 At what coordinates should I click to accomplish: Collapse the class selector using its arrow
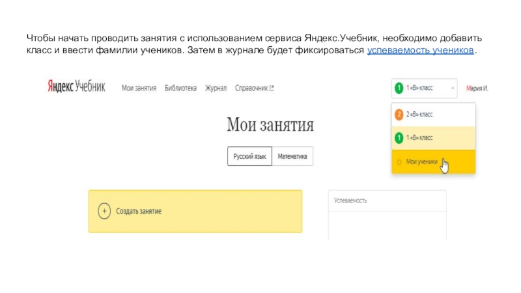coord(450,88)
